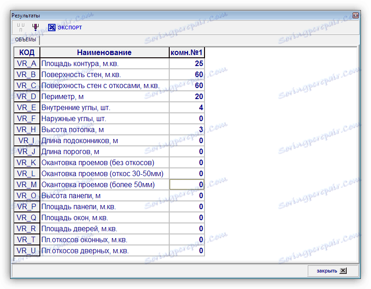Click 'Поверхность стен, м.кв.' name cell
The width and height of the screenshot is (371, 289).
105,75
